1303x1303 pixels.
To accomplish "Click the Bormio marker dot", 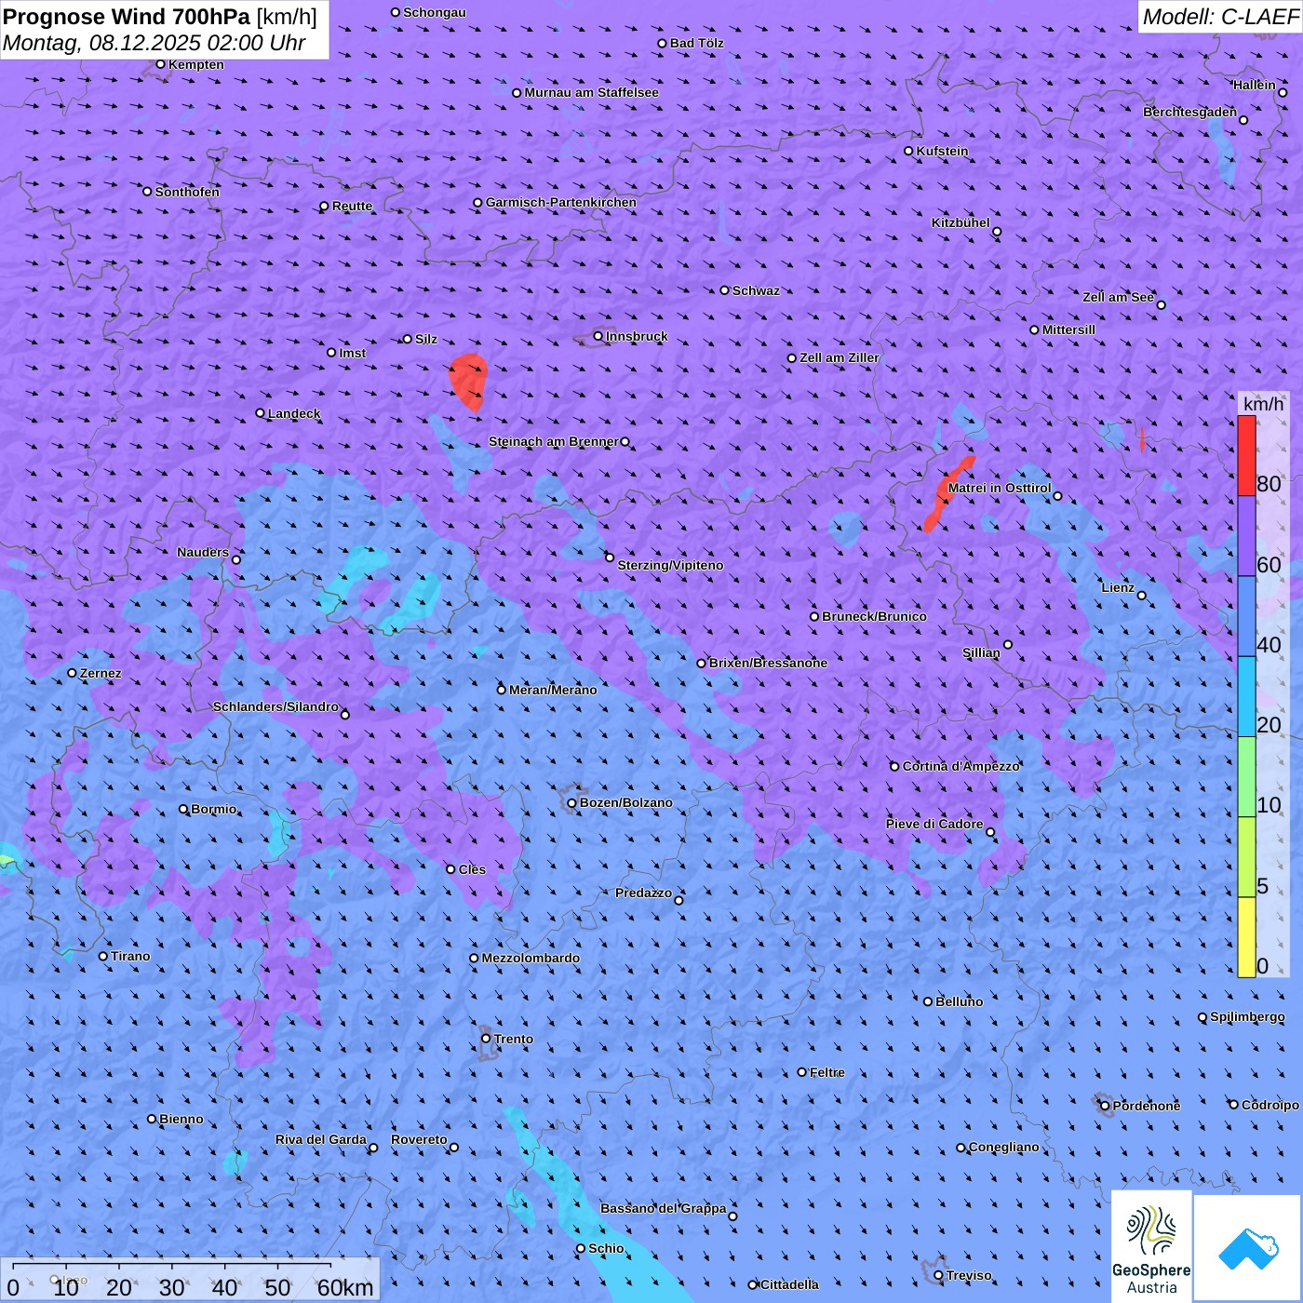I will (183, 809).
